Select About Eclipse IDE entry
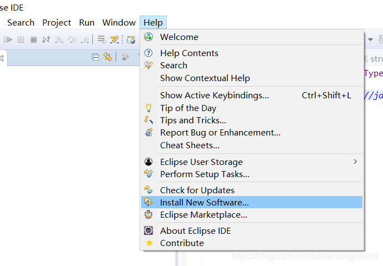383x266 pixels. point(252,231)
